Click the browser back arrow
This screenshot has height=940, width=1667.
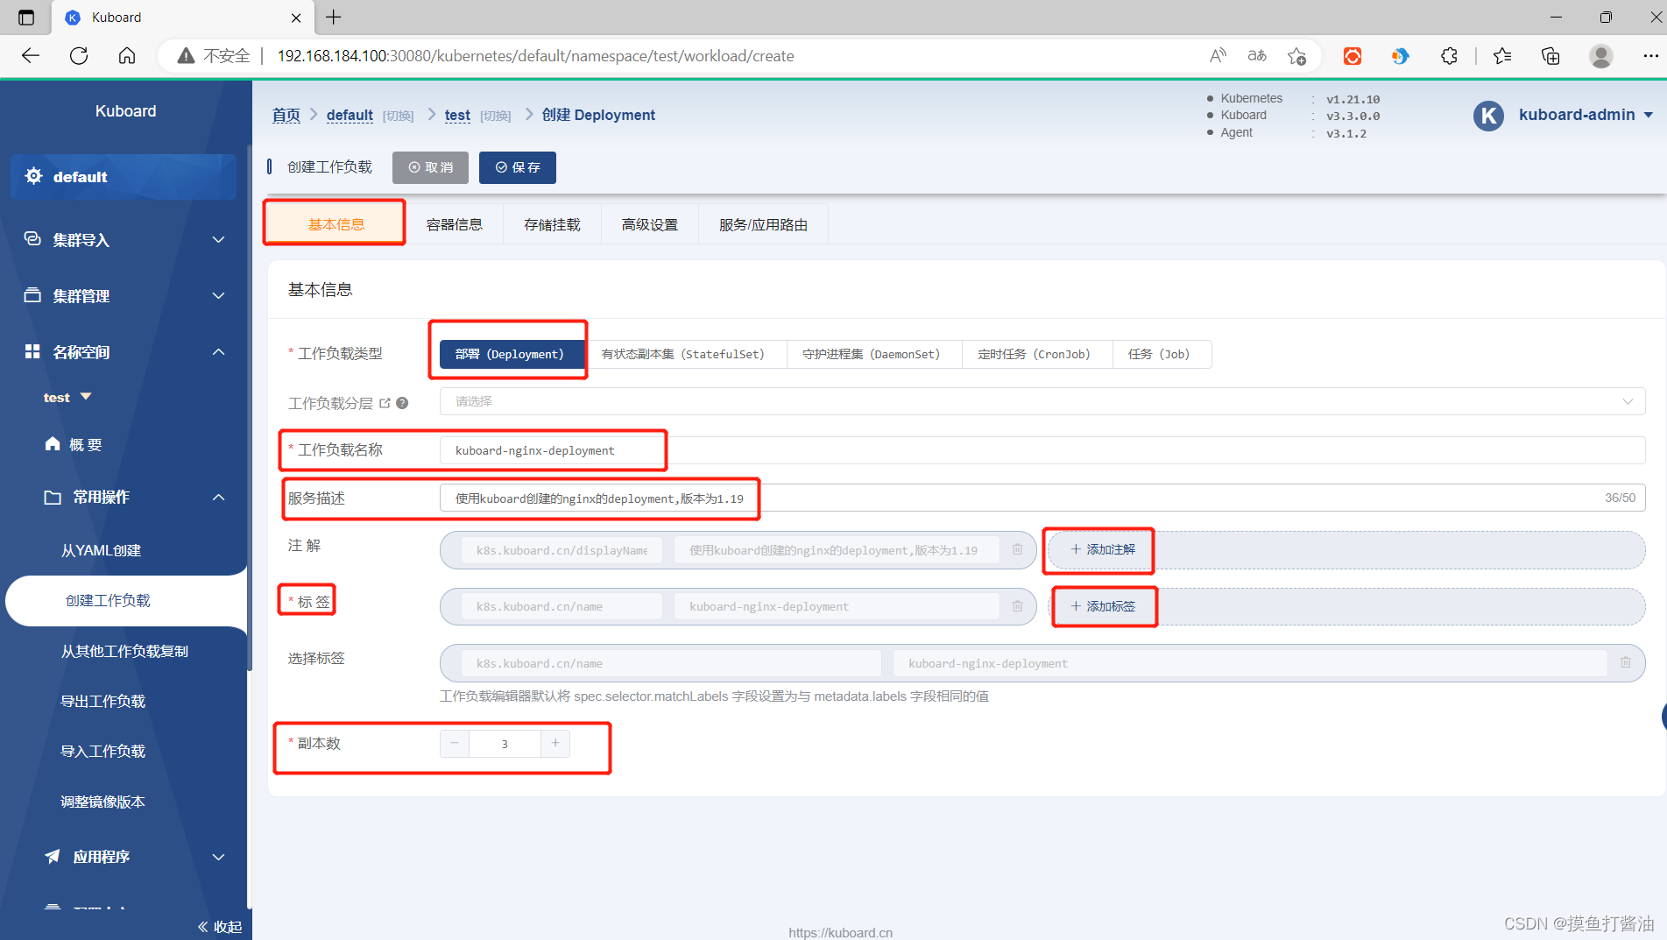point(31,56)
